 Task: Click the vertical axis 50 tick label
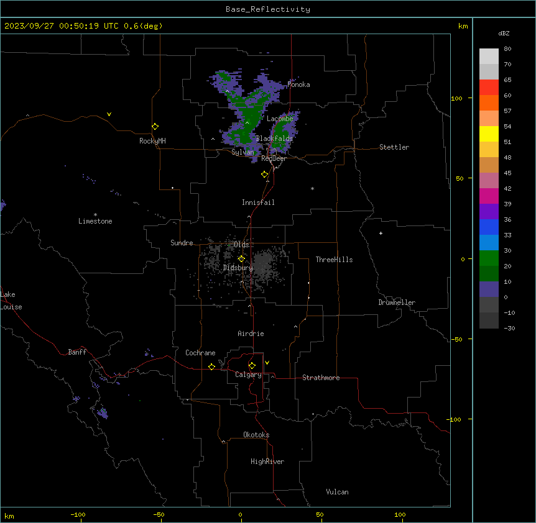[x=460, y=178]
